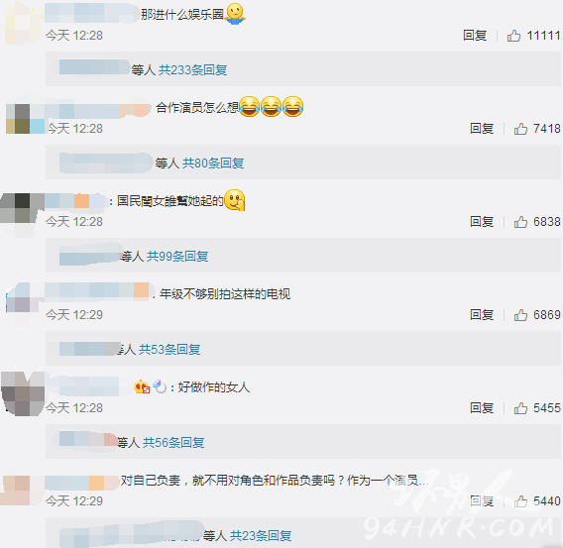563x548 pixels.
Task: Reply to comment 那进什么娱乐圈
Action: [475, 36]
